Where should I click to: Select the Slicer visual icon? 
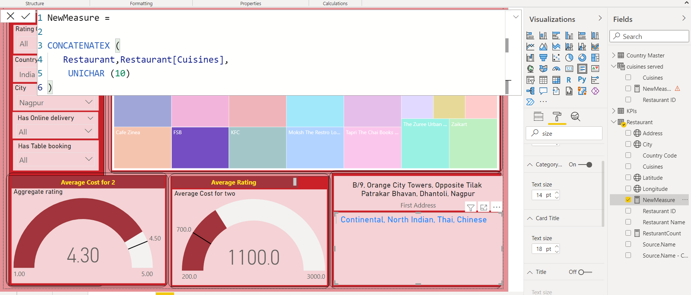point(530,80)
